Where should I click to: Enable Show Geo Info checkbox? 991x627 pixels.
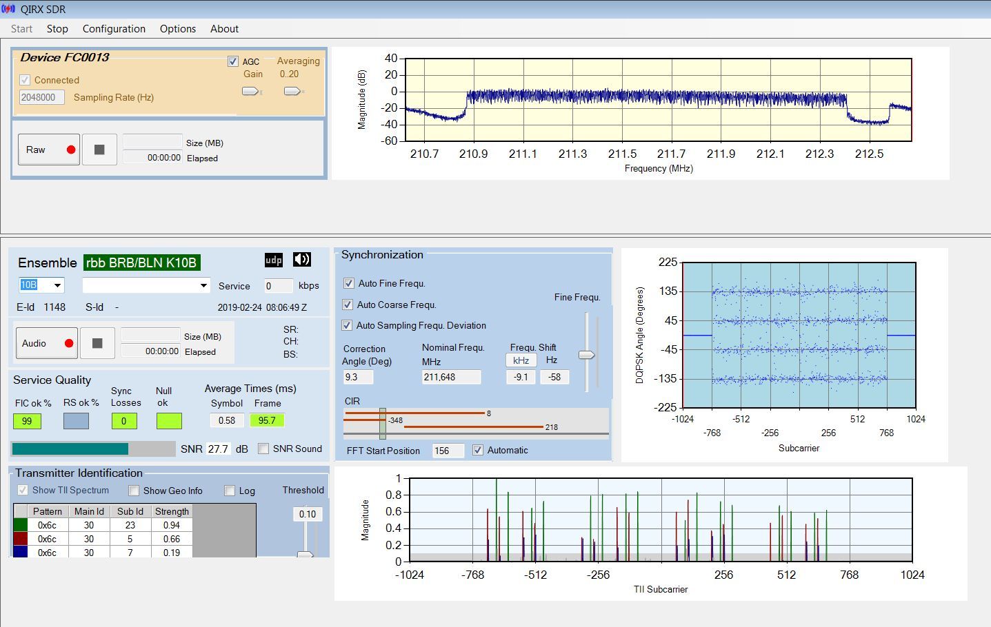tap(134, 491)
